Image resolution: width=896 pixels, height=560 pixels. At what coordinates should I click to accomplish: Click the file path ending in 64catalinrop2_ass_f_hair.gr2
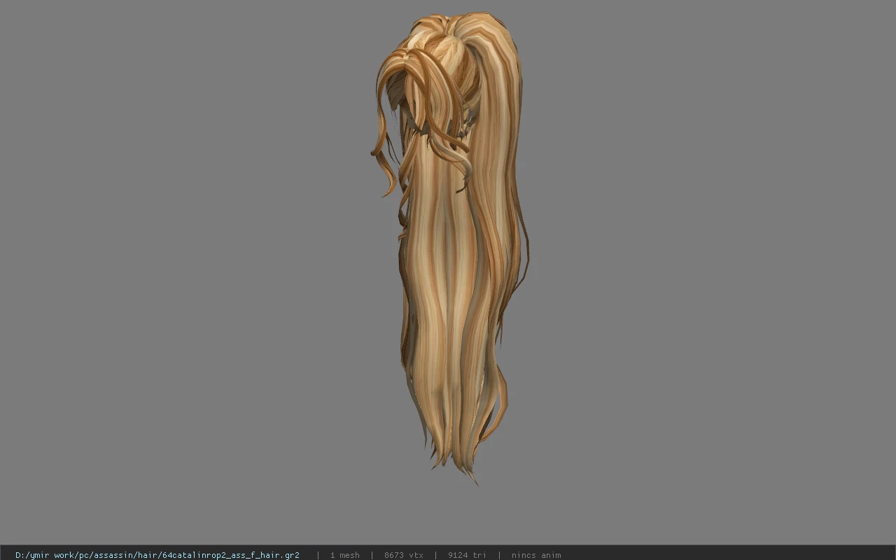coord(157,555)
